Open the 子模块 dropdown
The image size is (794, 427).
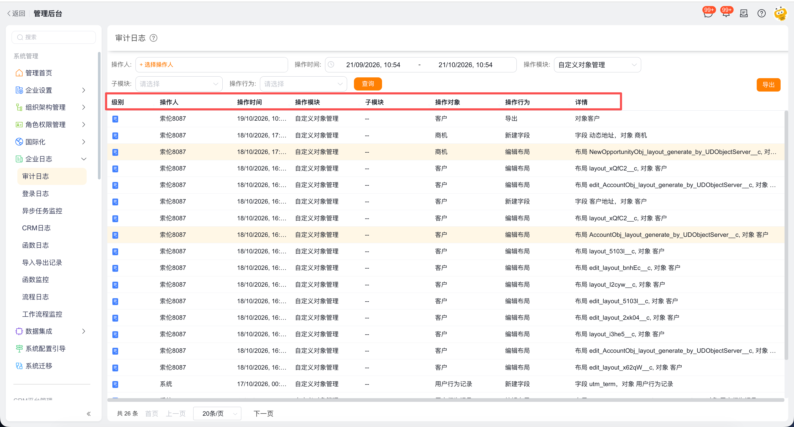179,84
